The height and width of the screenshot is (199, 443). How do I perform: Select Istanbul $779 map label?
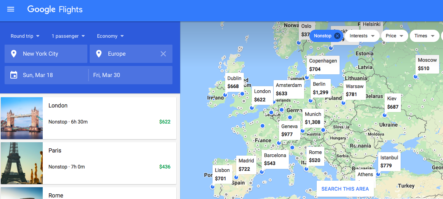pyautogui.click(x=389, y=162)
